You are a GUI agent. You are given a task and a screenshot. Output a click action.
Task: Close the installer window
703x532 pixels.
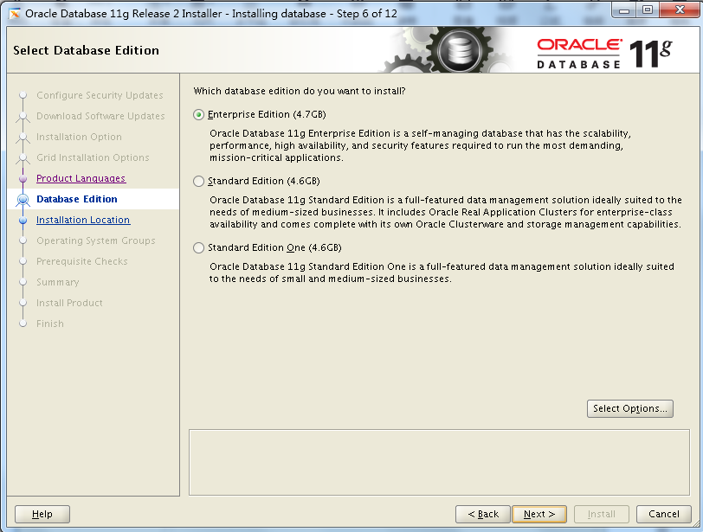tap(680, 10)
